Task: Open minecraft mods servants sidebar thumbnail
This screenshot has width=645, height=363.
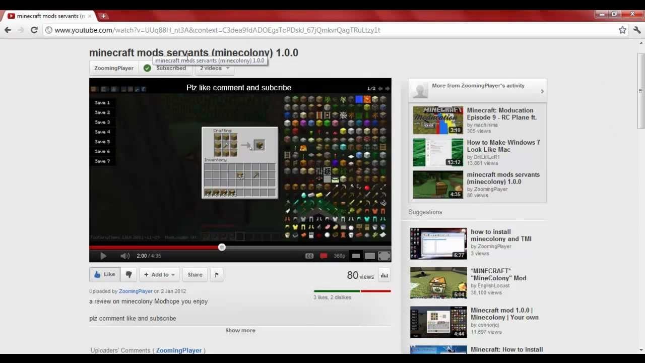Action: pos(438,185)
